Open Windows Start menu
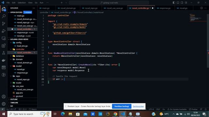This screenshot has height=117, width=209. 4,114
